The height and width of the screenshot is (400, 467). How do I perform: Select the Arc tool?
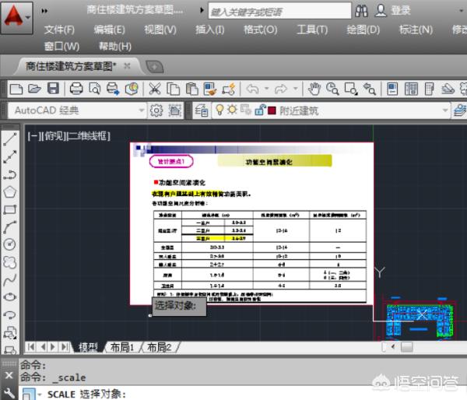(10, 227)
